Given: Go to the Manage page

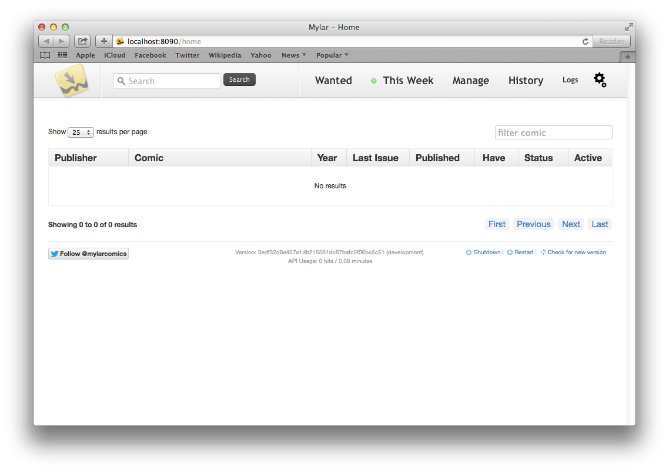Looking at the screenshot, I should (x=470, y=81).
